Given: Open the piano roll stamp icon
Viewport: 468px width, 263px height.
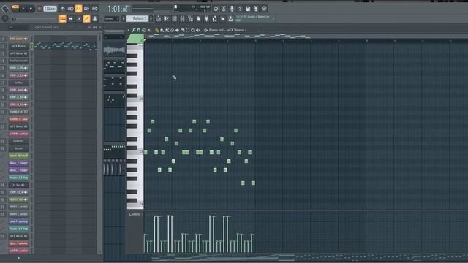Looking at the screenshot, I should coord(143,30).
